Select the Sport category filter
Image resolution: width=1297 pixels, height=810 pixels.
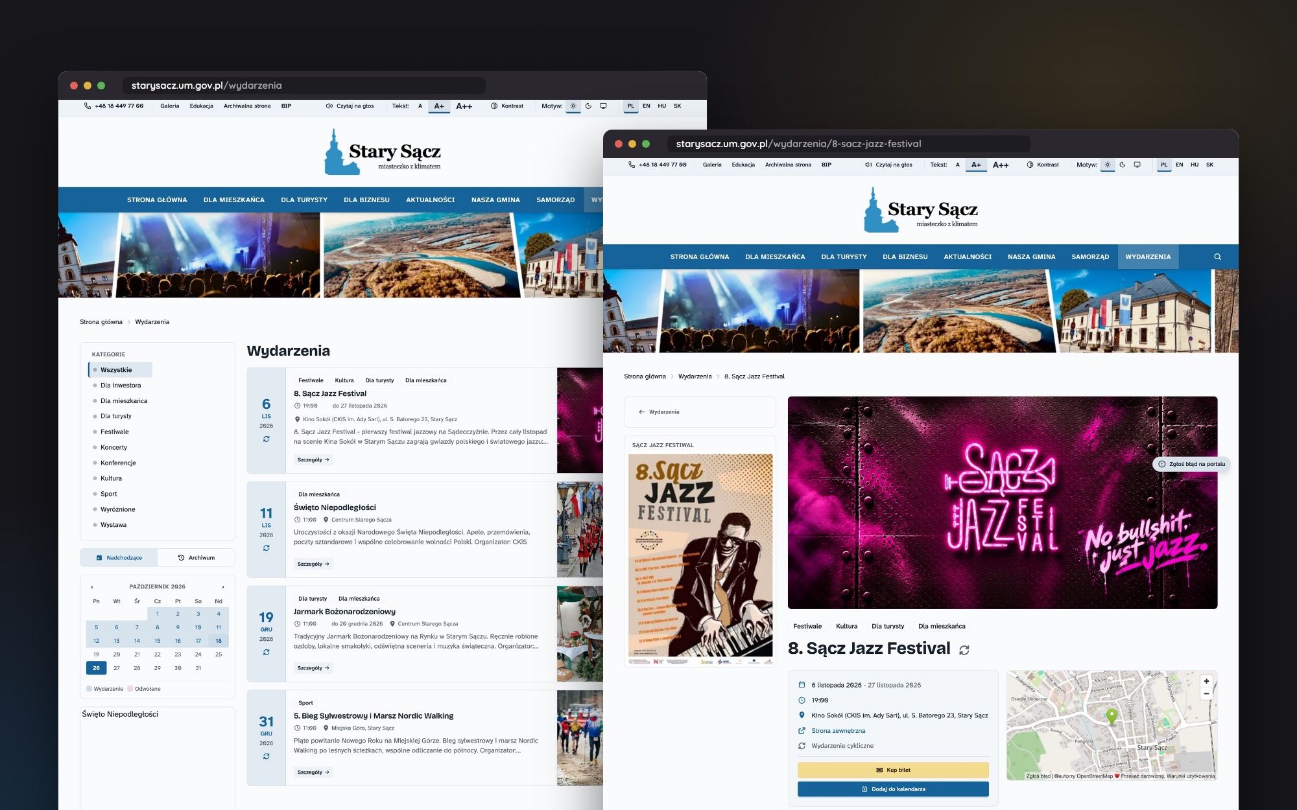point(109,494)
